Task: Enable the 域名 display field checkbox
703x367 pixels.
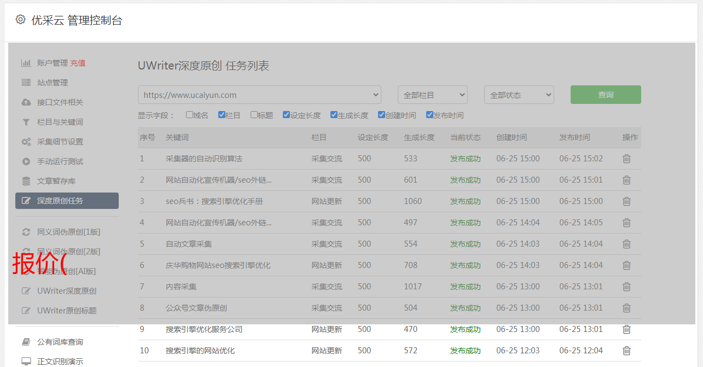Action: 189,115
